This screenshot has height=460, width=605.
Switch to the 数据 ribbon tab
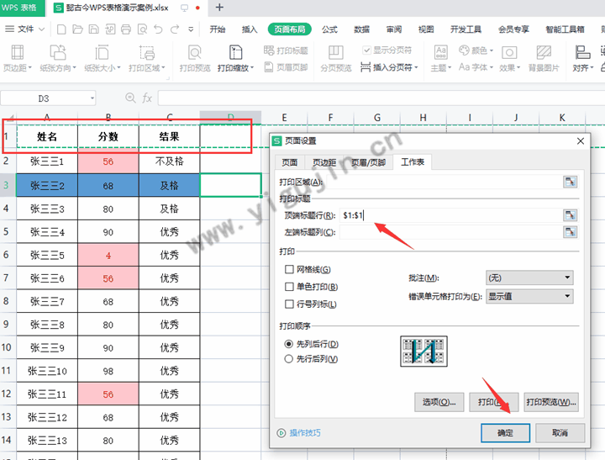pyautogui.click(x=361, y=29)
